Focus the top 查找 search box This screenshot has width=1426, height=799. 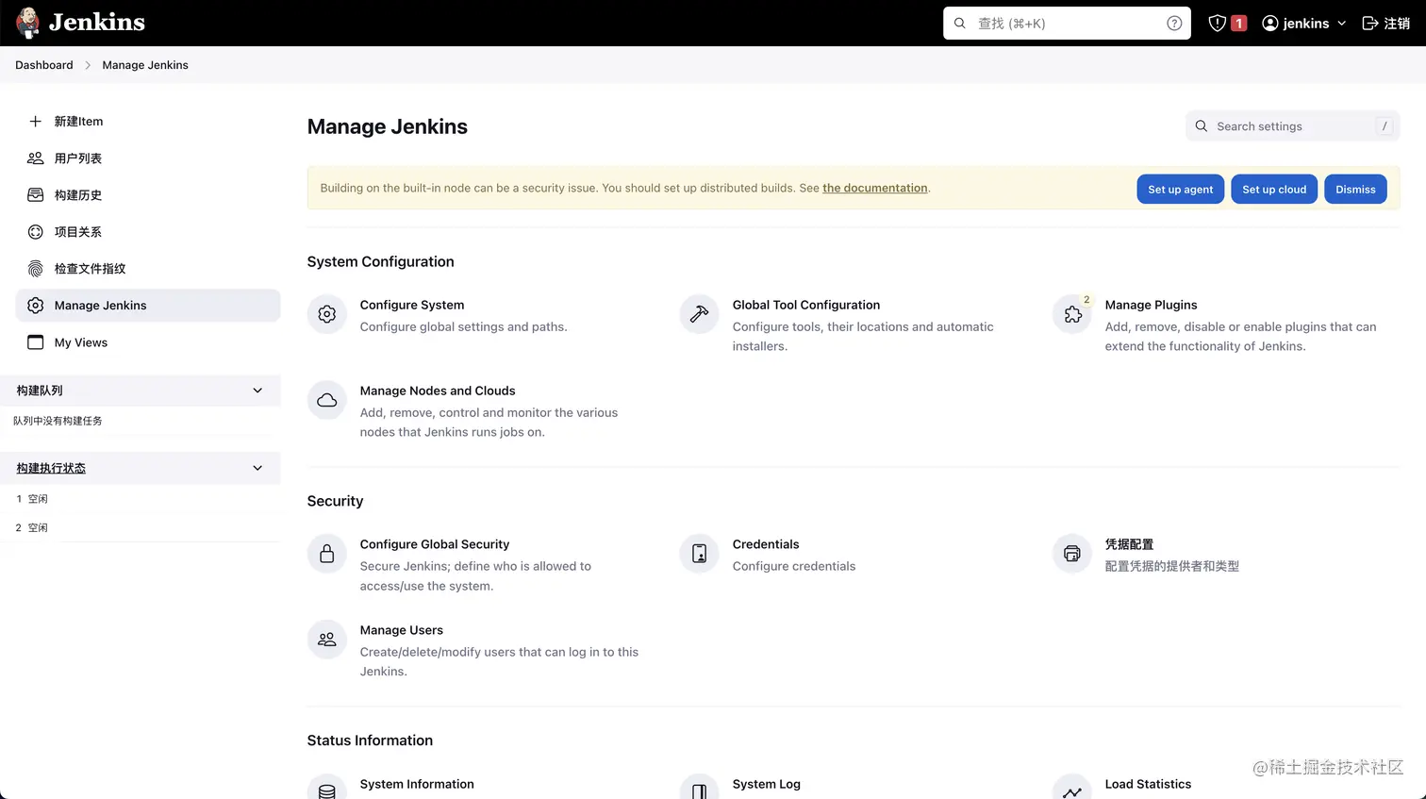[x=1067, y=24]
